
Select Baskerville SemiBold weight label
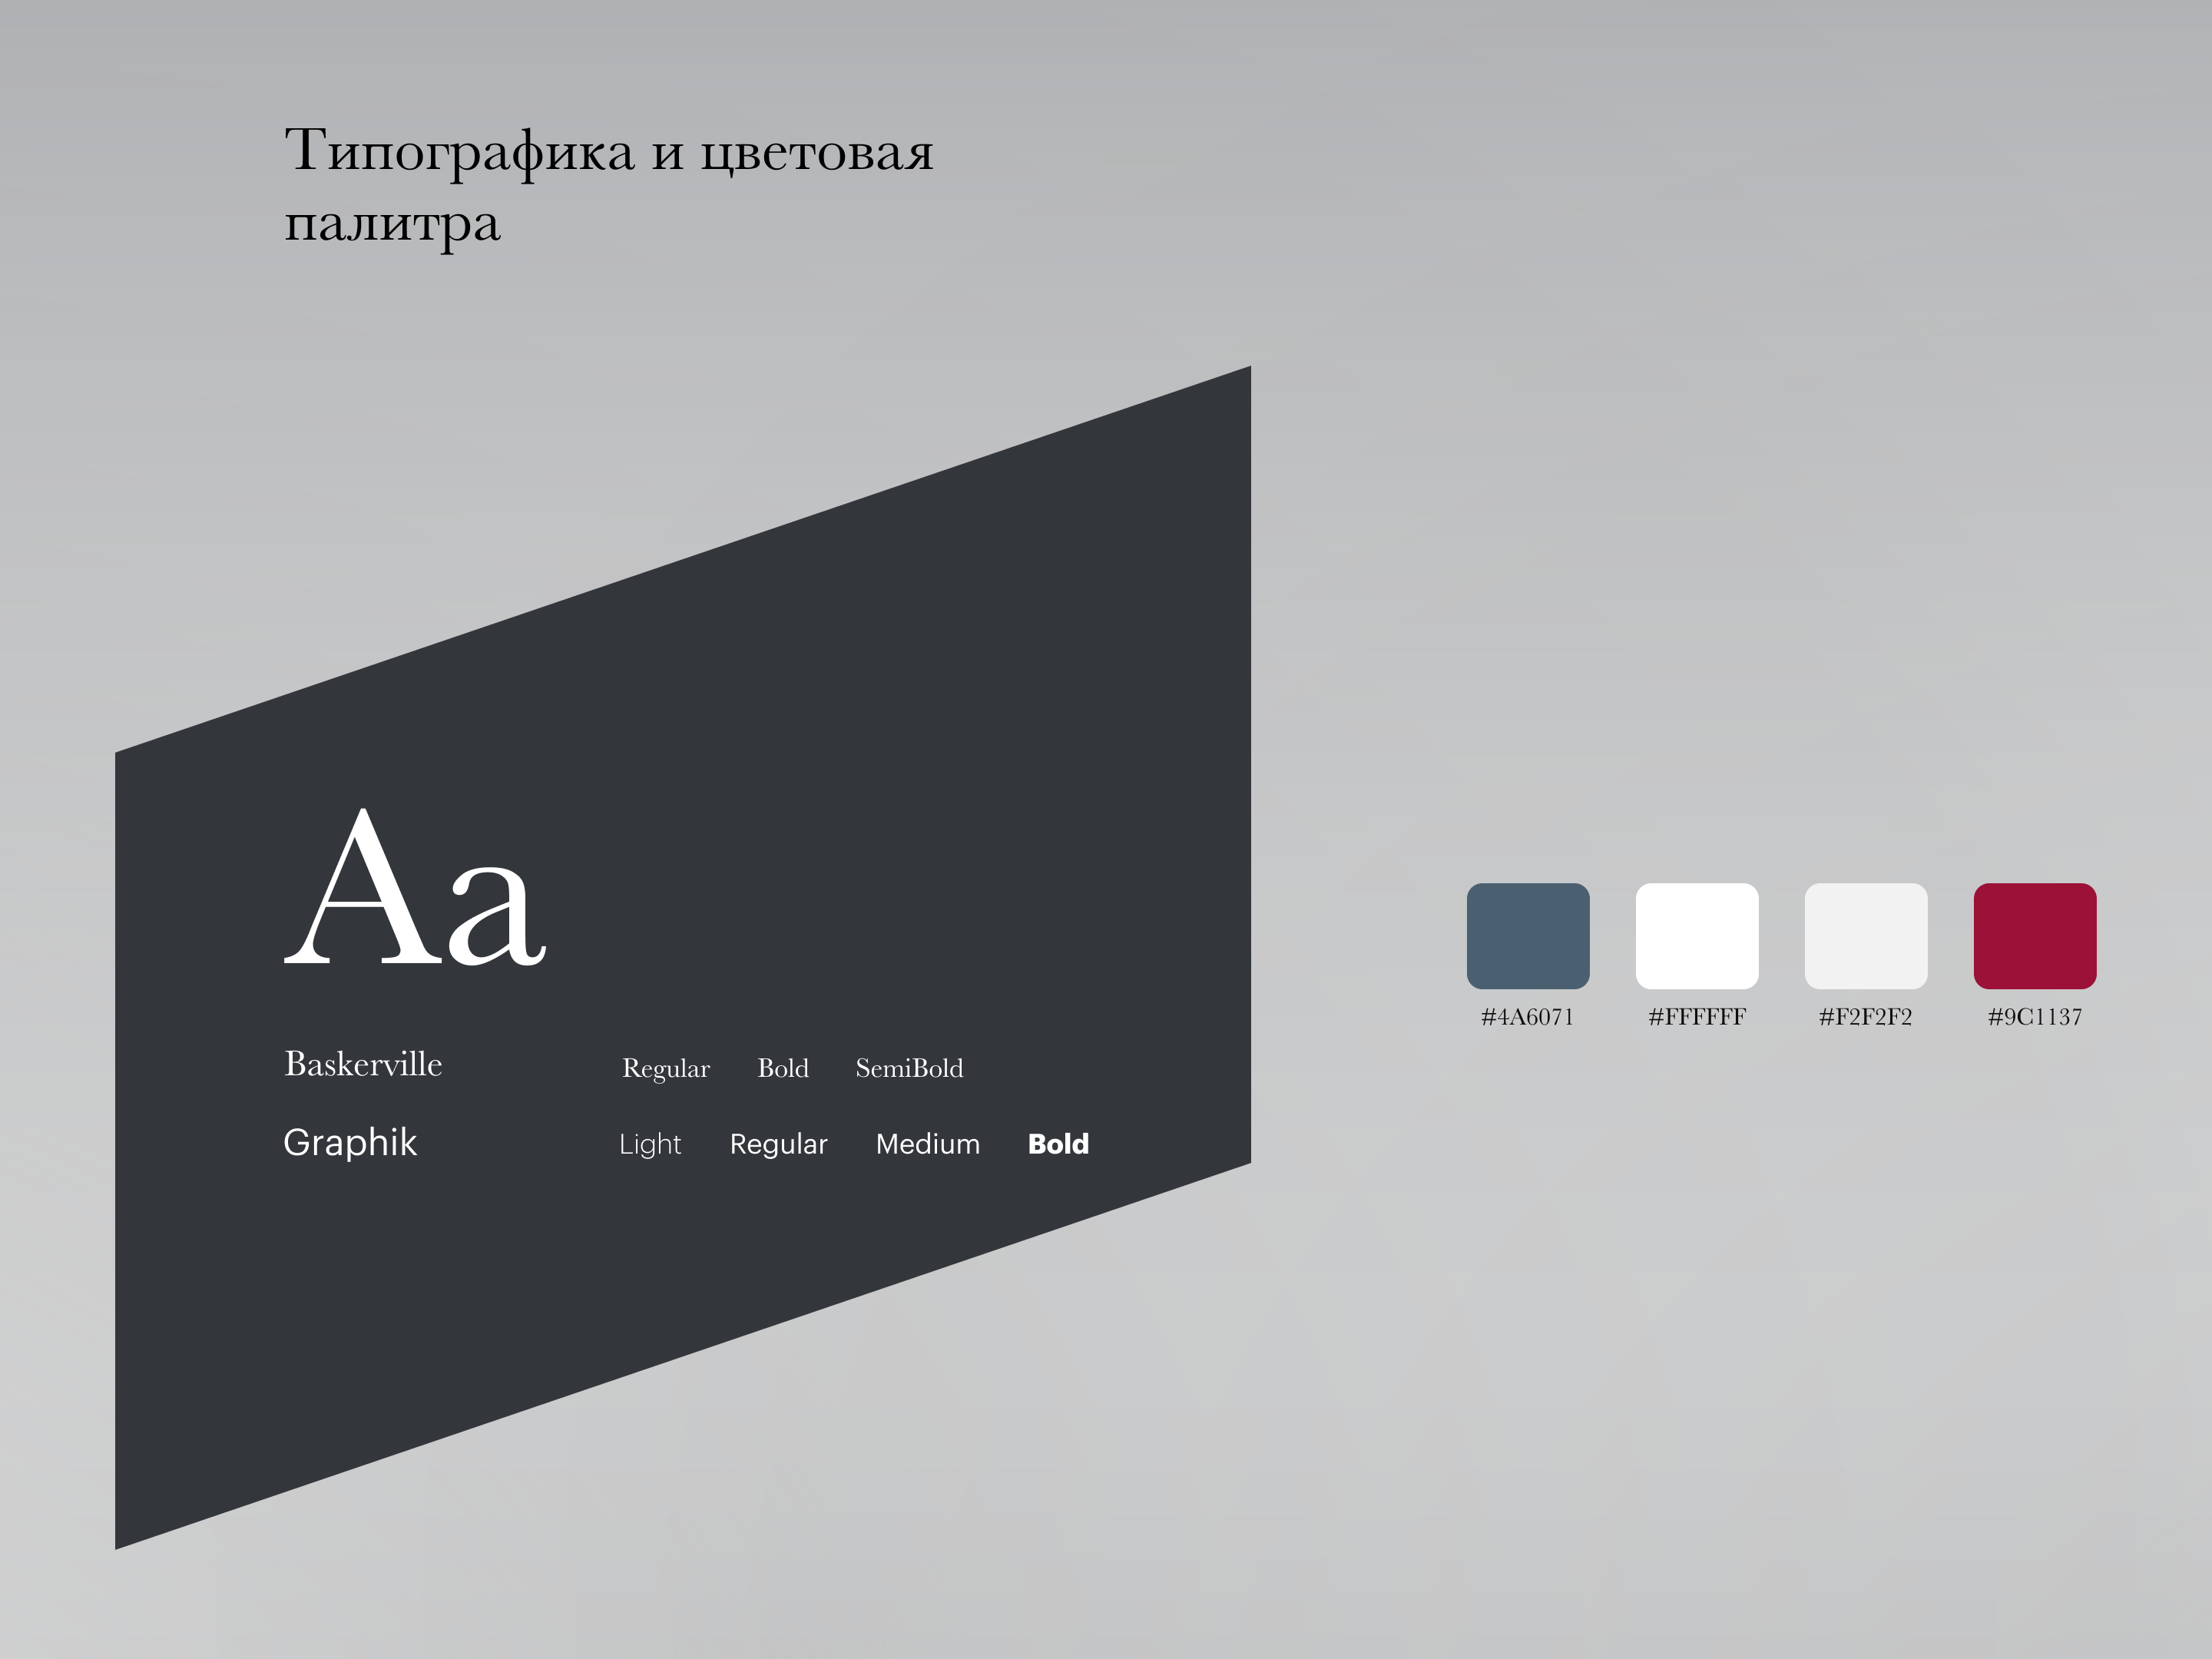tap(909, 1068)
